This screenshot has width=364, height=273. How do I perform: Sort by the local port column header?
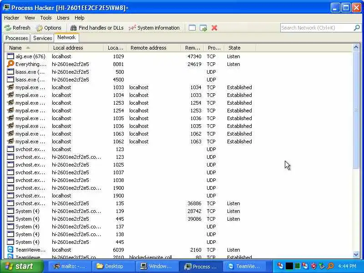115,48
